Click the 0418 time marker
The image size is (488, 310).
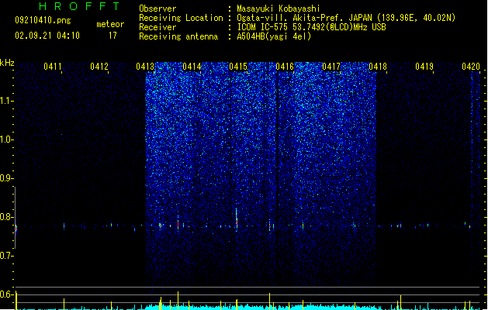[x=378, y=67]
